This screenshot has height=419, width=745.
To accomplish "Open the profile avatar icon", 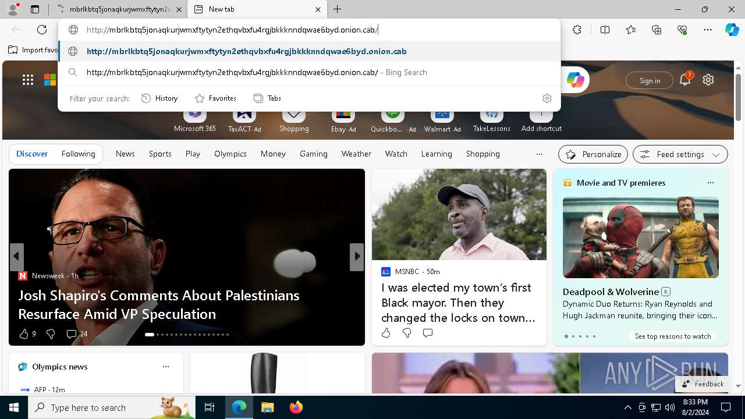I will [x=13, y=9].
